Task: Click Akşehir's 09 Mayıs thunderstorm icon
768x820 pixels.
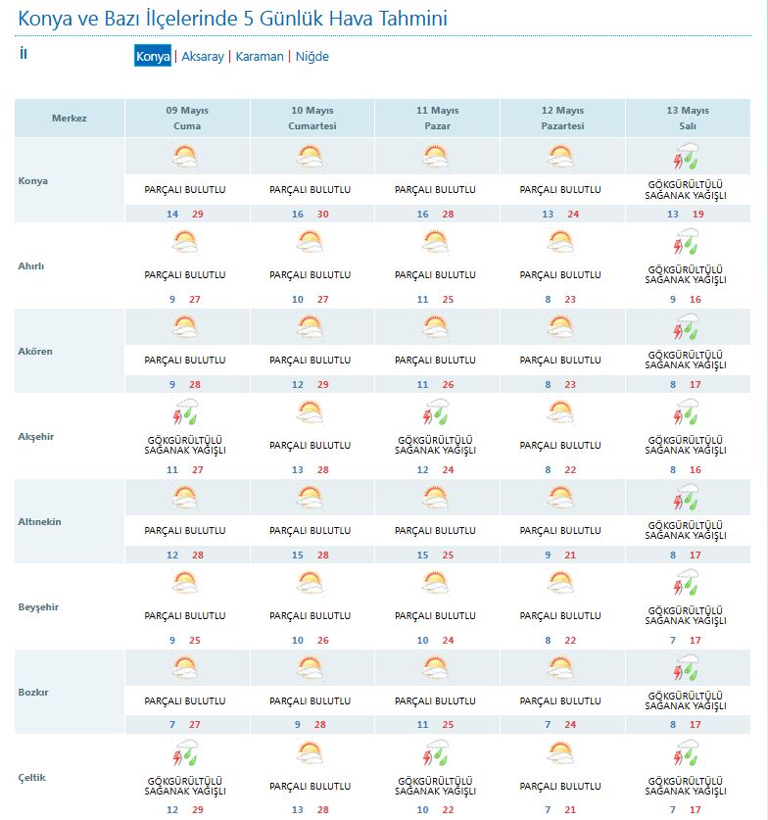Action: click(x=185, y=412)
